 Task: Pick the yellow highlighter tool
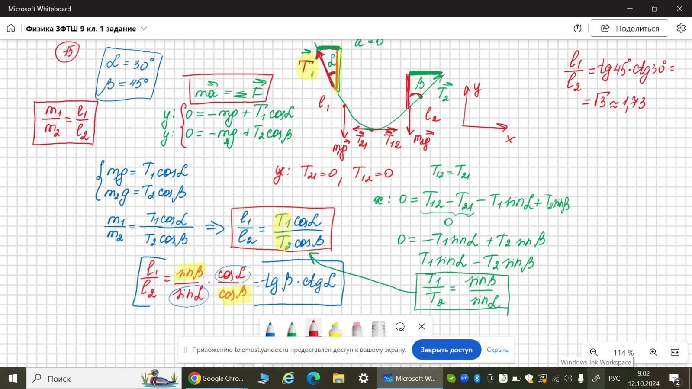coord(335,328)
